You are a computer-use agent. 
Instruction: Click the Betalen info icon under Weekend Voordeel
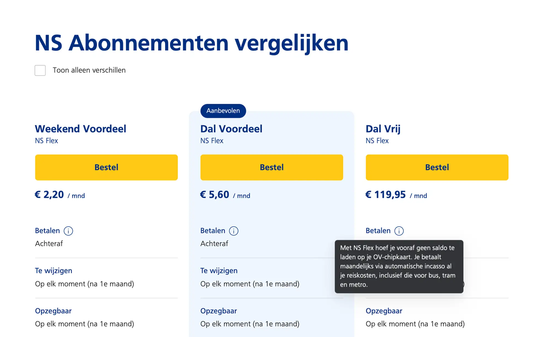tap(68, 231)
